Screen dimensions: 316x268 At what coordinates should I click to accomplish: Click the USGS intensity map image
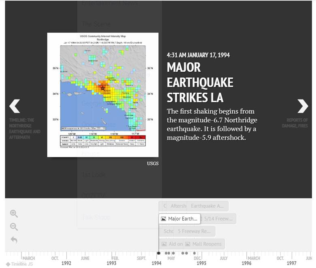pyautogui.click(x=102, y=95)
